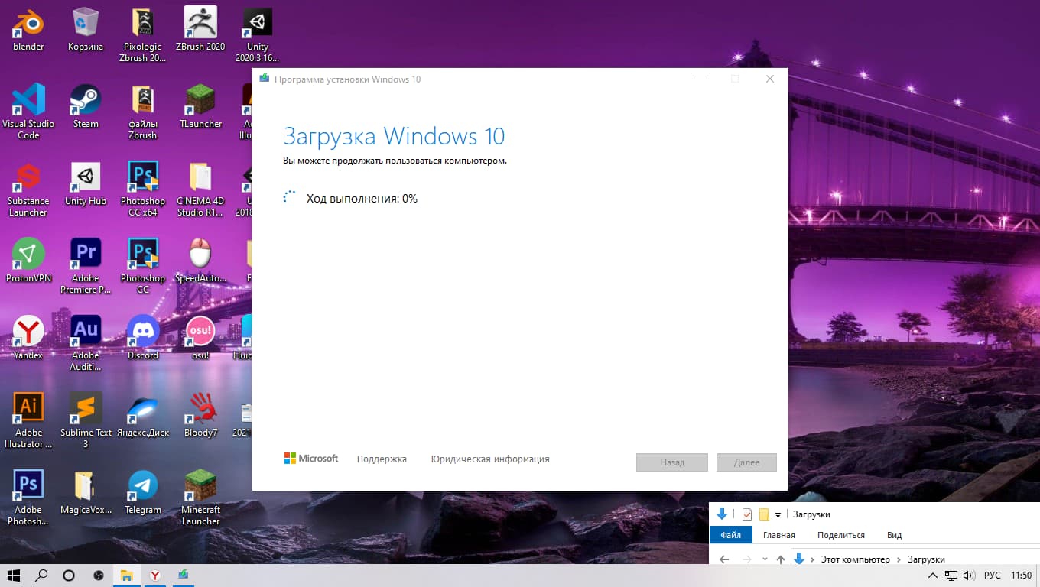The image size is (1040, 587).
Task: Switch to Главная ribbon tab in Explorer
Action: 778,535
